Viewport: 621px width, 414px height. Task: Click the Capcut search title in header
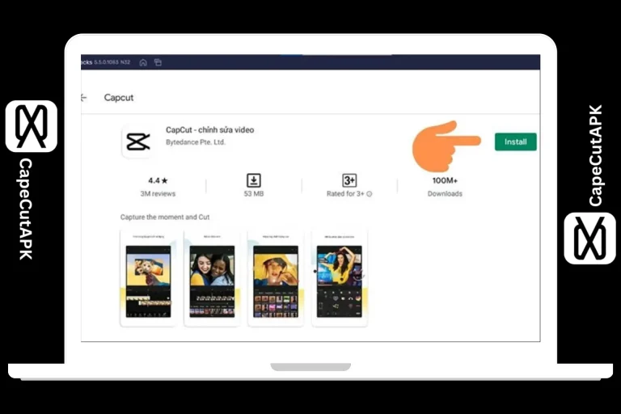coord(119,98)
